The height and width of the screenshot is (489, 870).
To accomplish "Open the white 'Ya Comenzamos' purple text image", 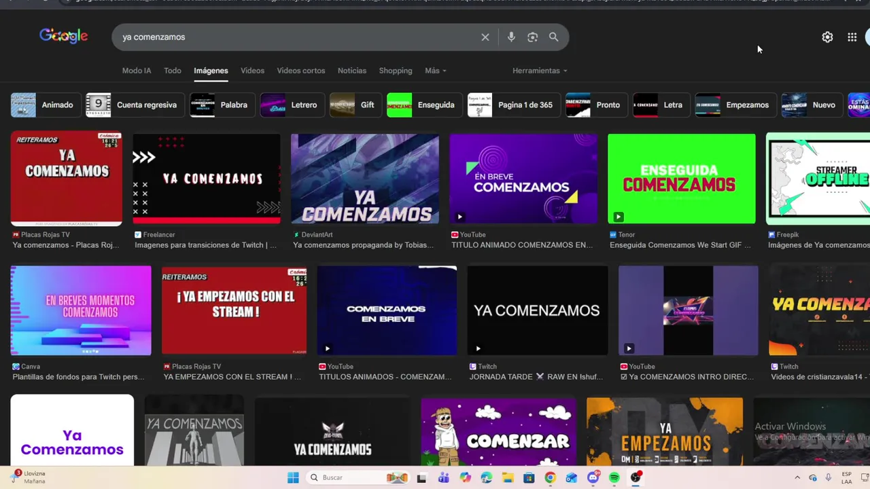I will click(x=72, y=431).
